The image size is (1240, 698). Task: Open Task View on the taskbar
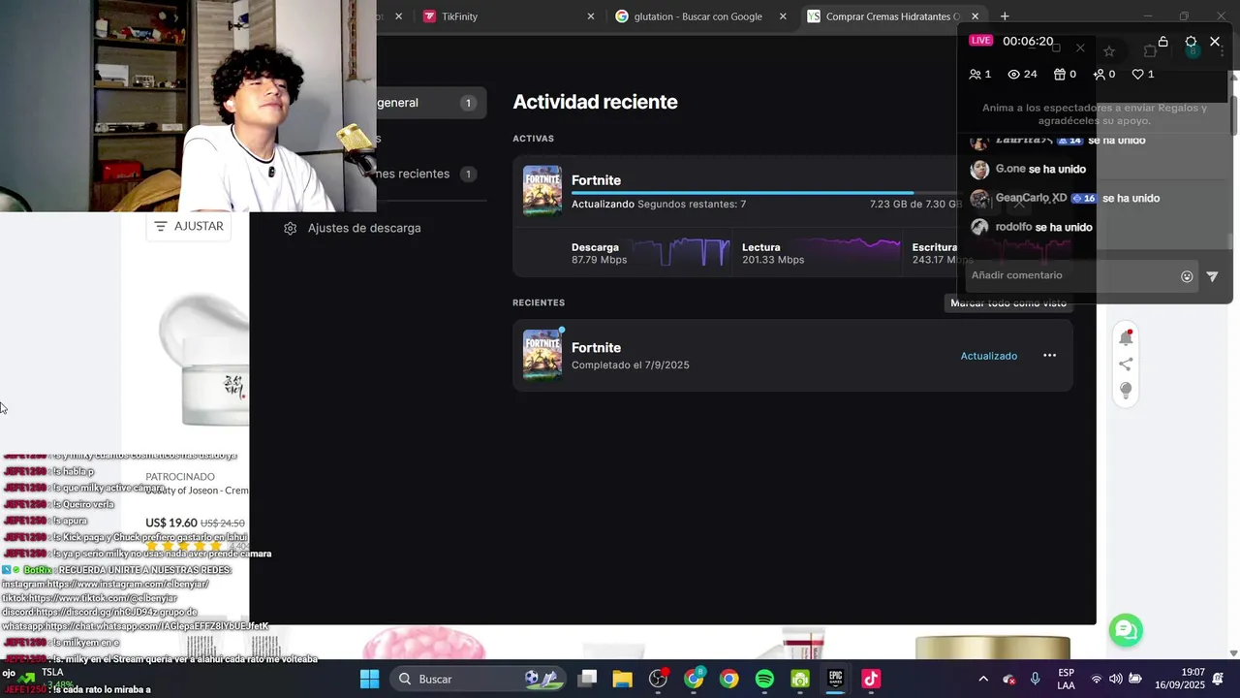pos(587,679)
